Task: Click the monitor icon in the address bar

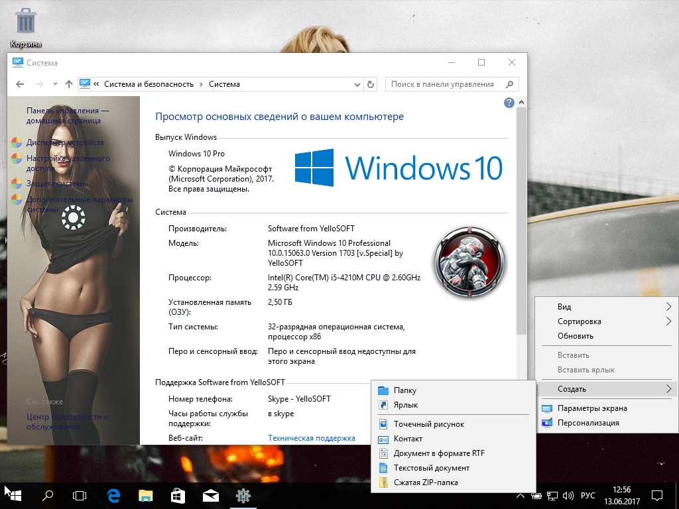Action: (x=85, y=84)
